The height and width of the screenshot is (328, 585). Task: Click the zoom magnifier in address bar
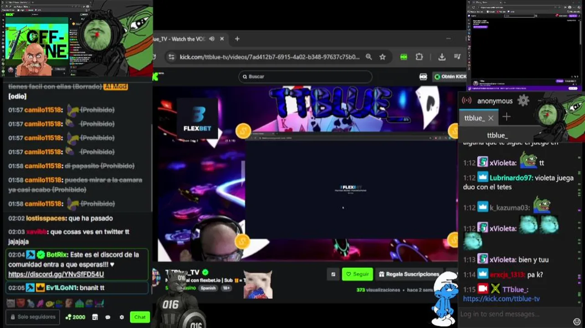pyautogui.click(x=369, y=57)
